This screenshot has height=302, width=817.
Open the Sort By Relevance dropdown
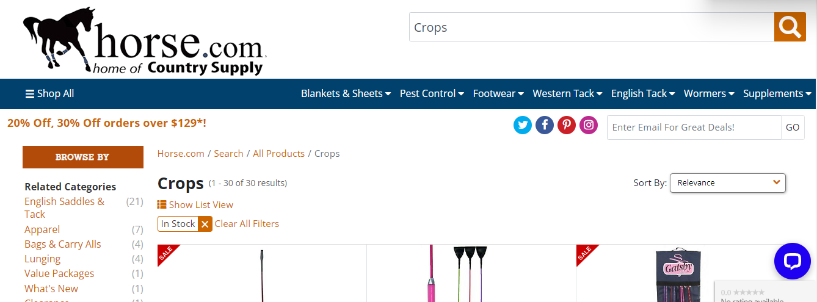click(x=728, y=182)
